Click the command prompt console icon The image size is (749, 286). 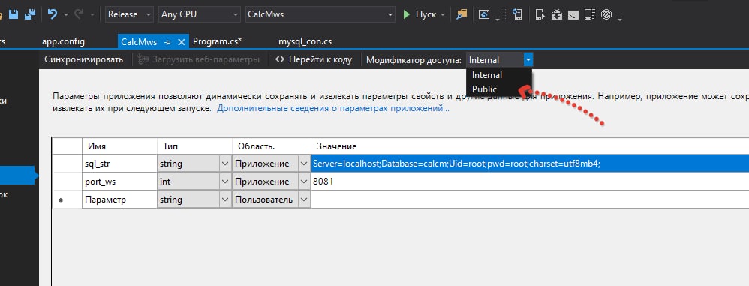[x=573, y=14]
